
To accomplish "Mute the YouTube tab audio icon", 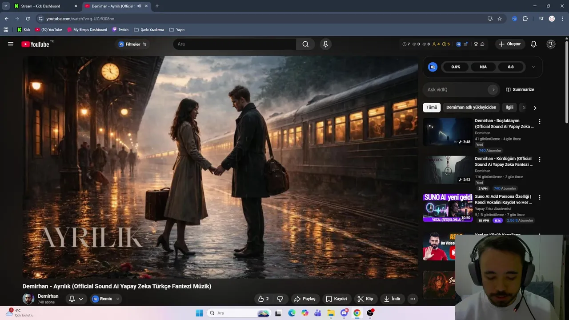I will click(x=139, y=6).
